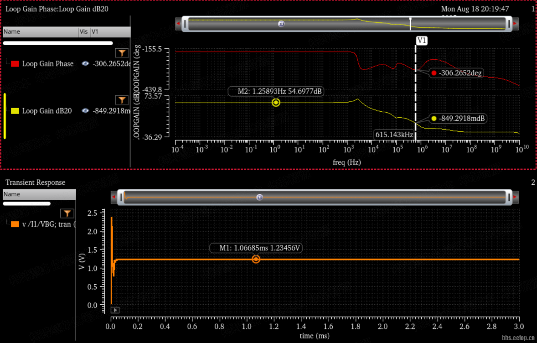Image resolution: width=537 pixels, height=343 pixels.
Task: Click the orange v /I1/VBG swatch
Action: coord(15,224)
